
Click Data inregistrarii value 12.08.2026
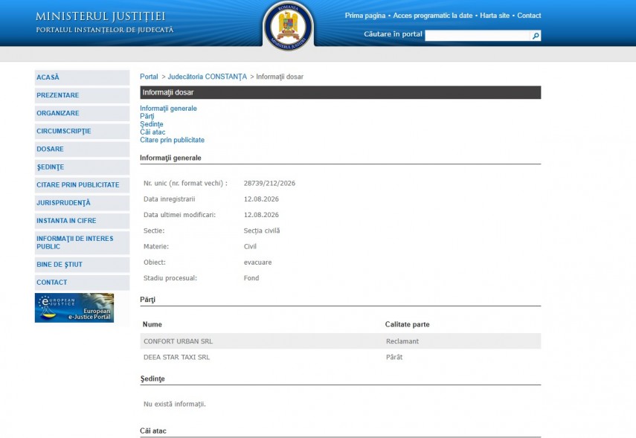(x=261, y=199)
